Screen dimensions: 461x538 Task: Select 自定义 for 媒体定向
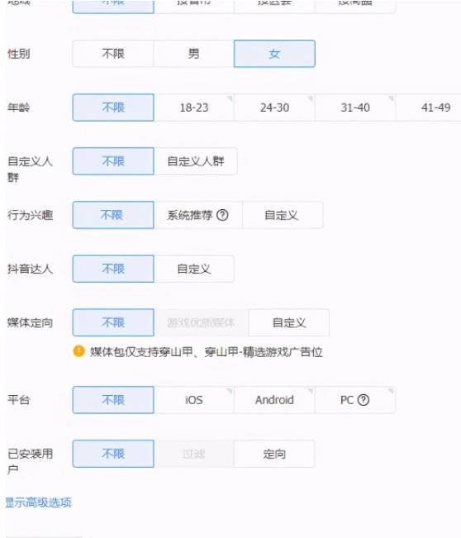(289, 322)
